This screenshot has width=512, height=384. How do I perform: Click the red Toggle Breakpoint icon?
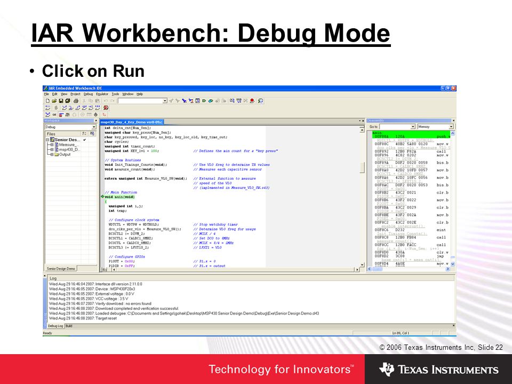tap(252, 101)
